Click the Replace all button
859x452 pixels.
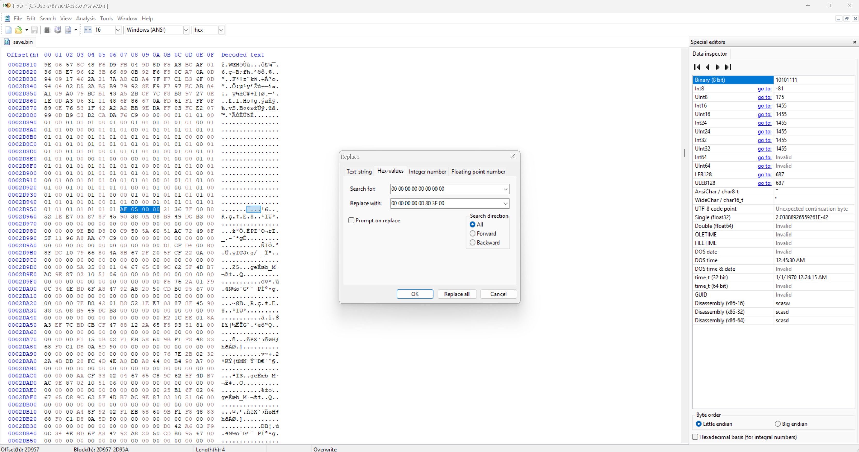457,294
